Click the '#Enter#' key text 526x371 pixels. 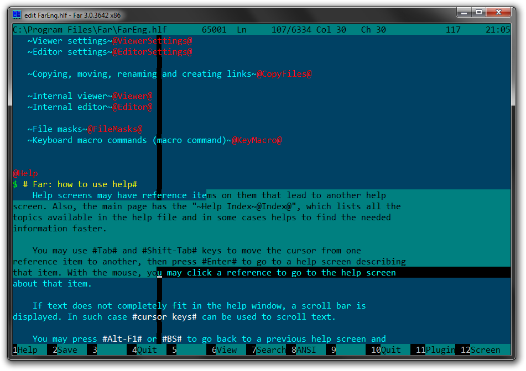(x=219, y=262)
